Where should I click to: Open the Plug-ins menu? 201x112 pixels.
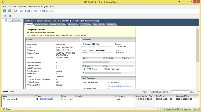(x=45, y=7)
